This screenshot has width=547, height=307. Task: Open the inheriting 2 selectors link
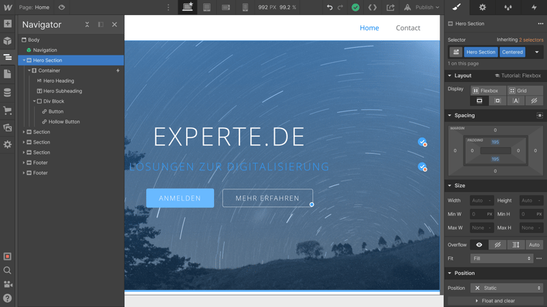pyautogui.click(x=531, y=40)
